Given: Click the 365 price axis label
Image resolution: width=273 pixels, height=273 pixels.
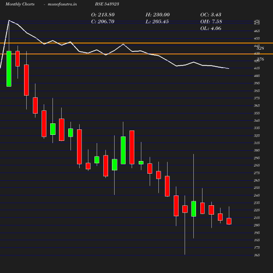Looking at the screenshot, I should point(257,105).
